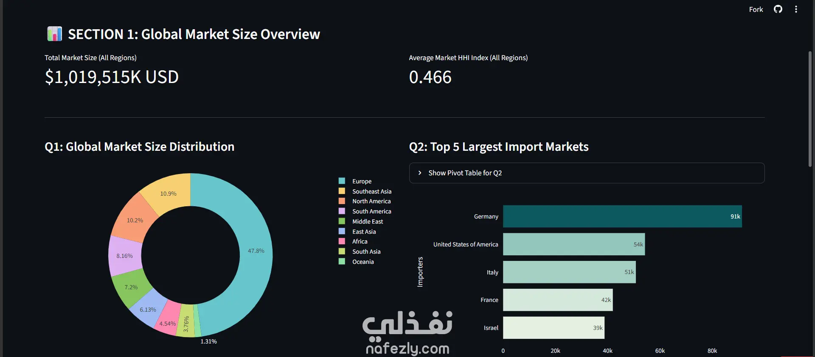
Task: Expand Show Pivot Table for Q2
Action: point(587,173)
